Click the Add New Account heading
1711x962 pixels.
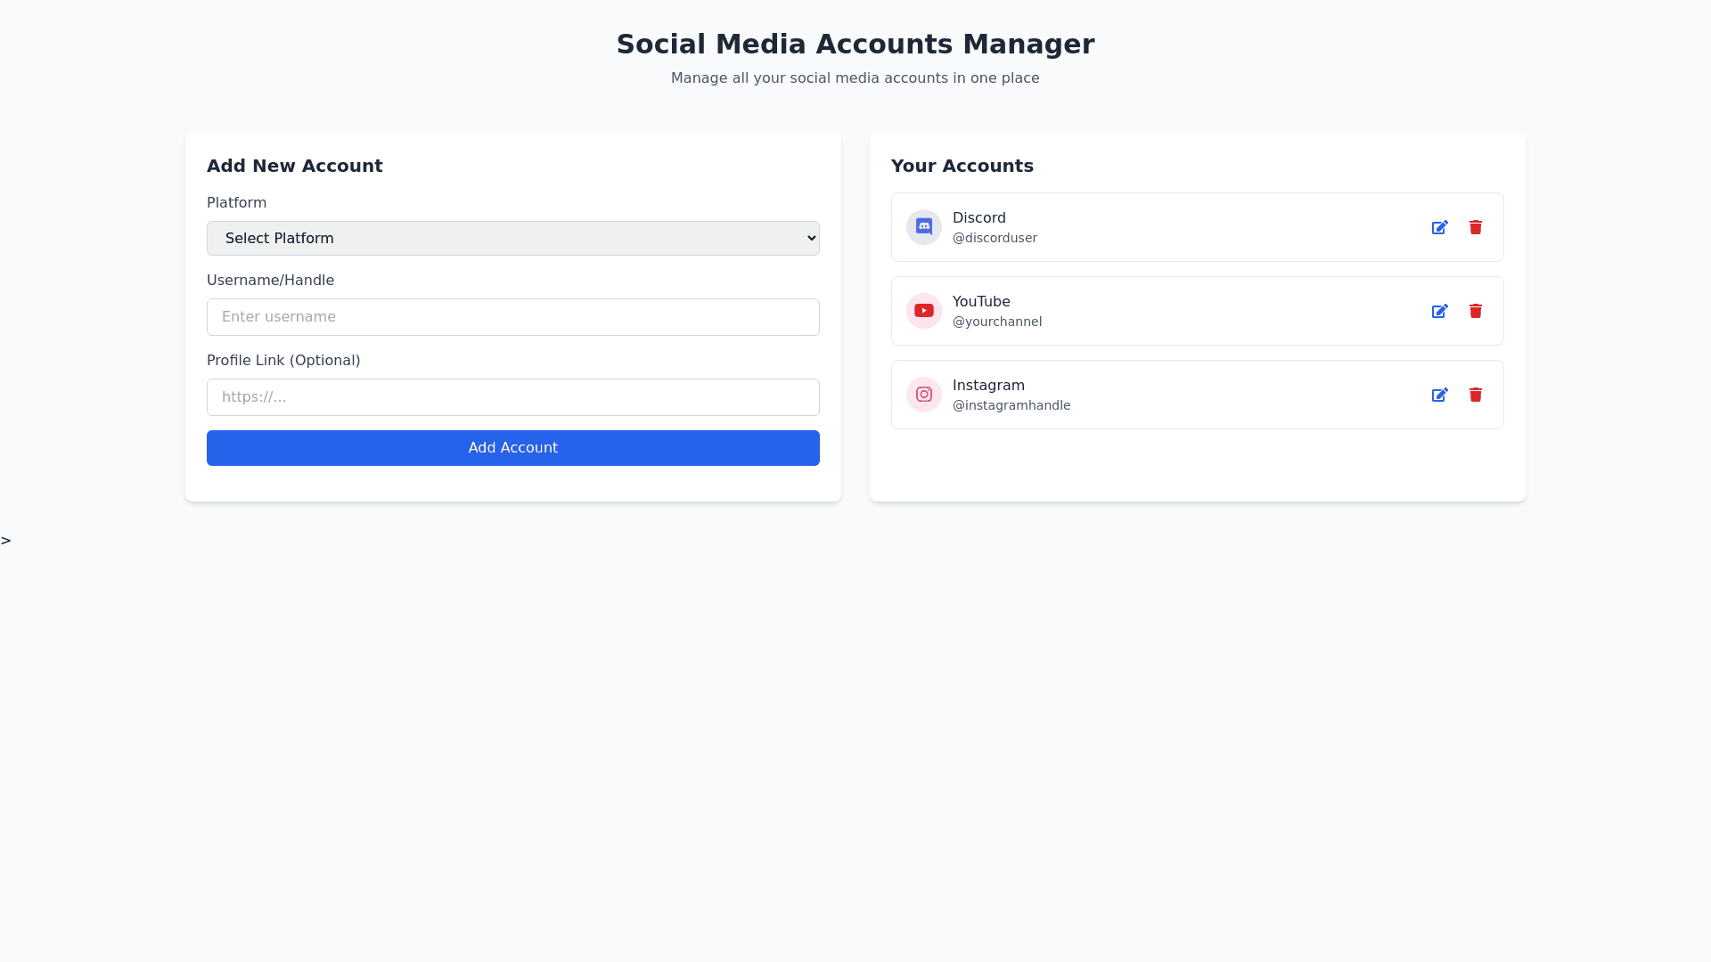coord(294,166)
